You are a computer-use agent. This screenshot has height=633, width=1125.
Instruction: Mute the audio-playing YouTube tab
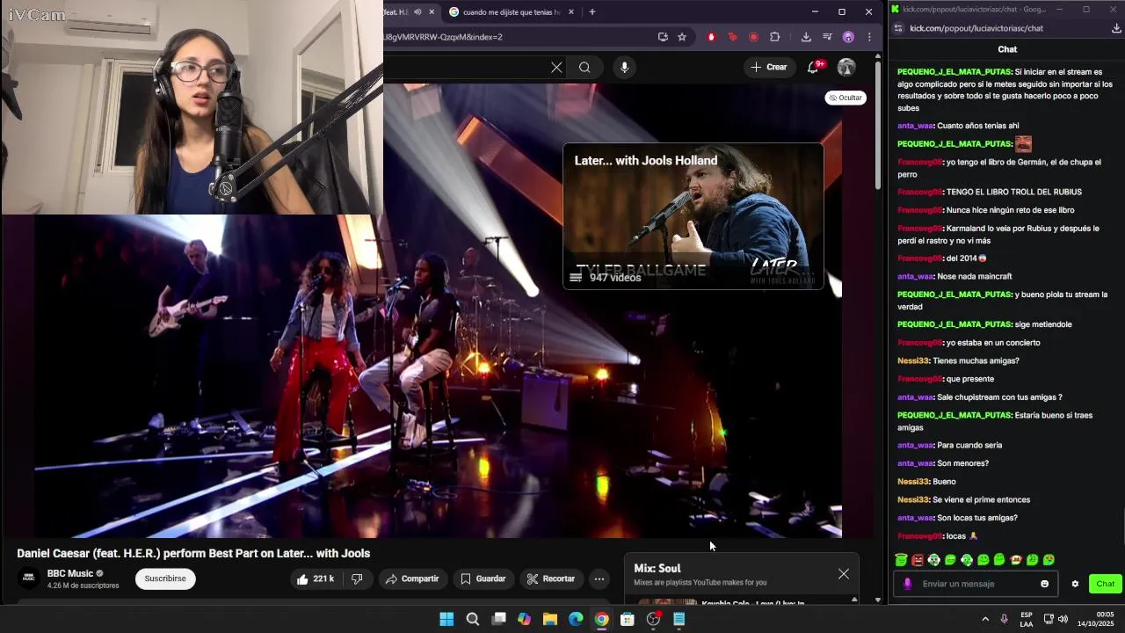click(x=417, y=12)
